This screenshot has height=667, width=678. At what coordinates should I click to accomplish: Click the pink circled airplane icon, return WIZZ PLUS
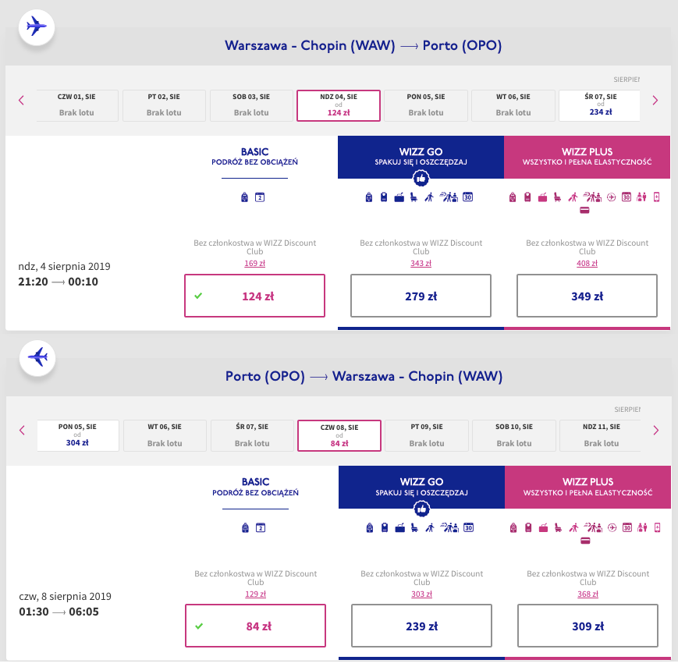tap(612, 528)
